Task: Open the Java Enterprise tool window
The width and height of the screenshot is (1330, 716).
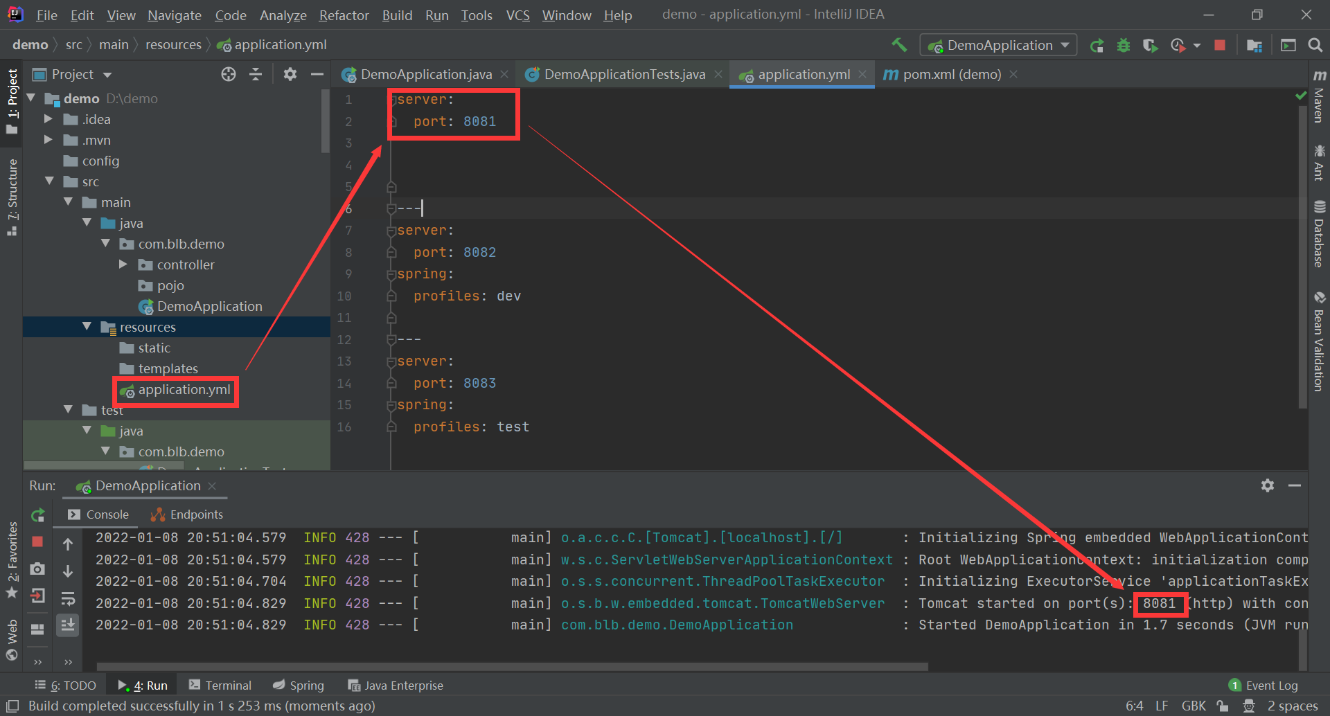Action: pos(396,686)
